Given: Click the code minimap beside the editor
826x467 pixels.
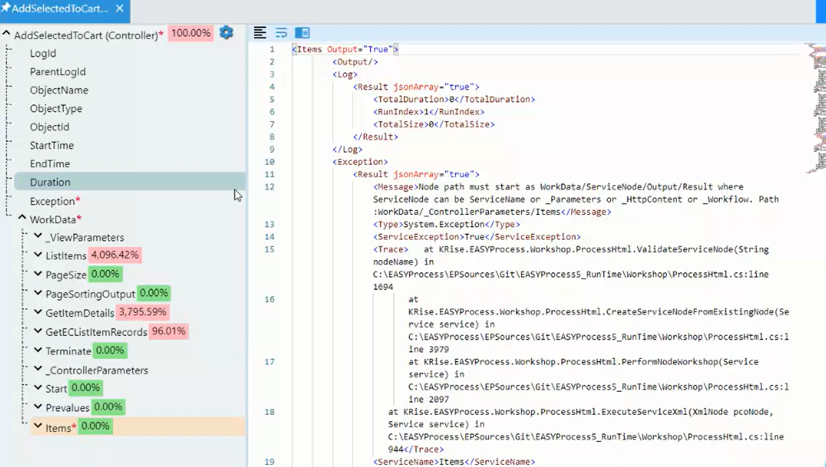Looking at the screenshot, I should [816, 108].
